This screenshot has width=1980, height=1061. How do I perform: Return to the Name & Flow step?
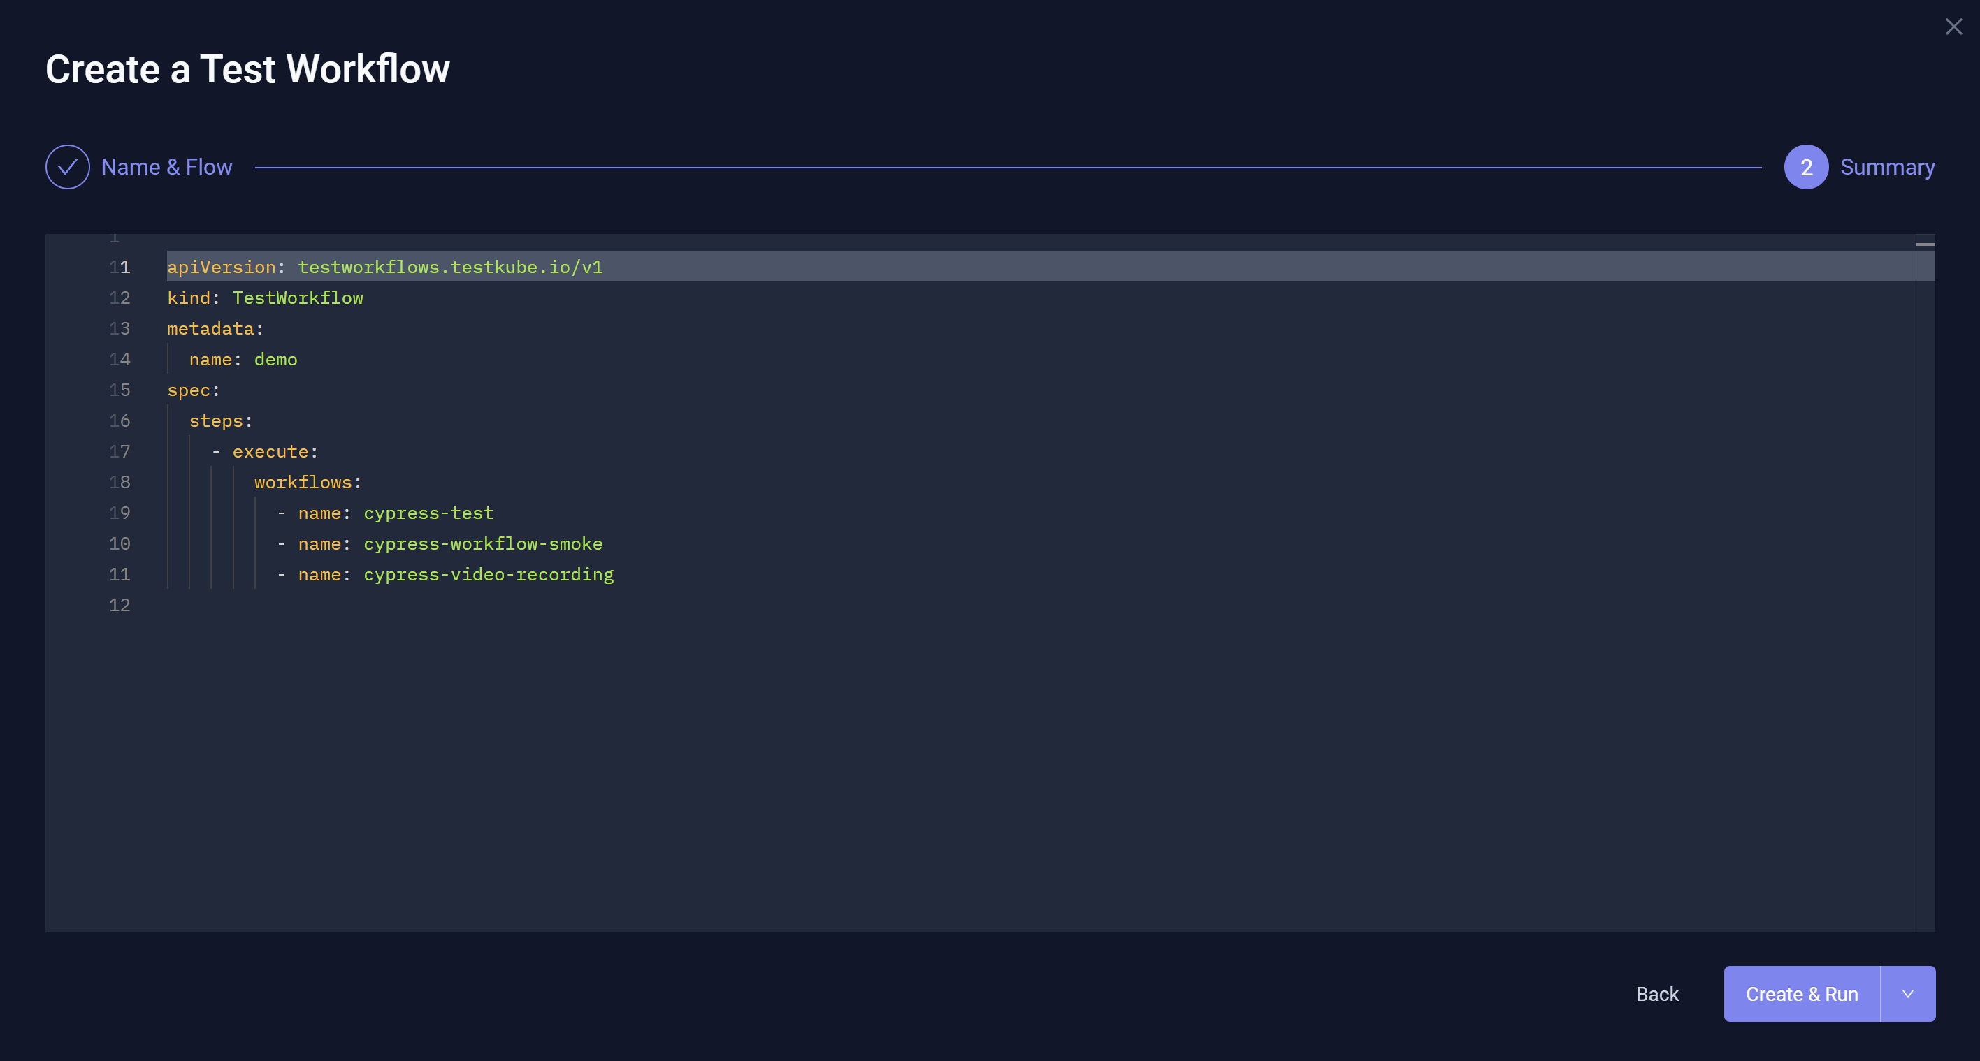click(167, 167)
